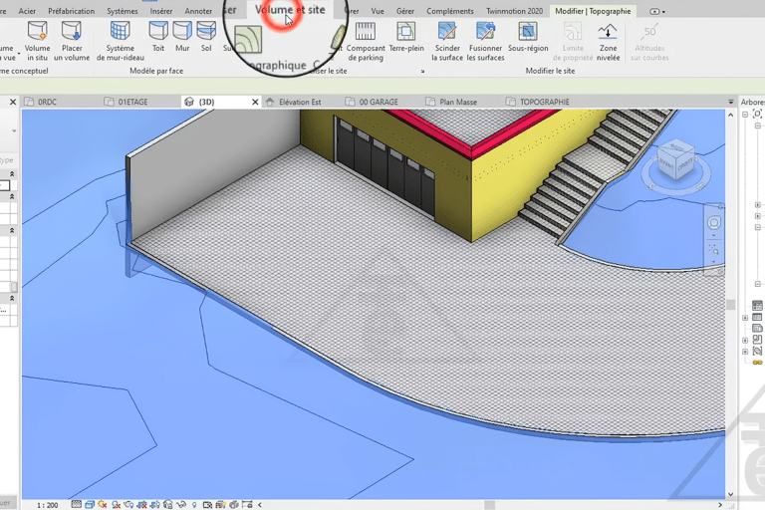
Task: Open the Préfabrication ribbon tab
Action: pyautogui.click(x=72, y=11)
